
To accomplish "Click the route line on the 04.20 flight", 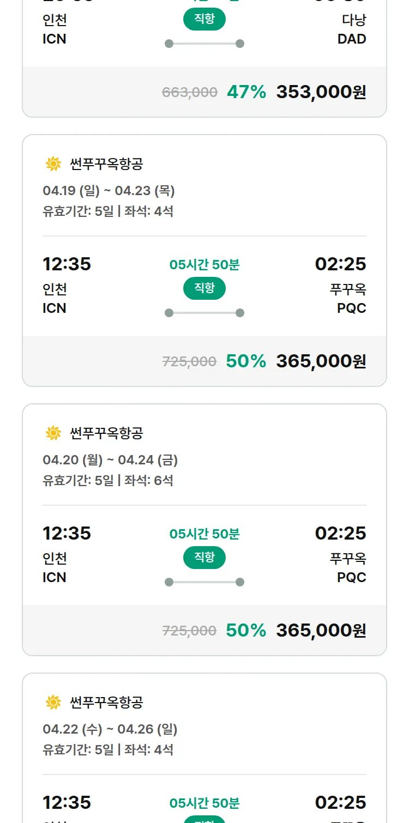I will pyautogui.click(x=204, y=582).
